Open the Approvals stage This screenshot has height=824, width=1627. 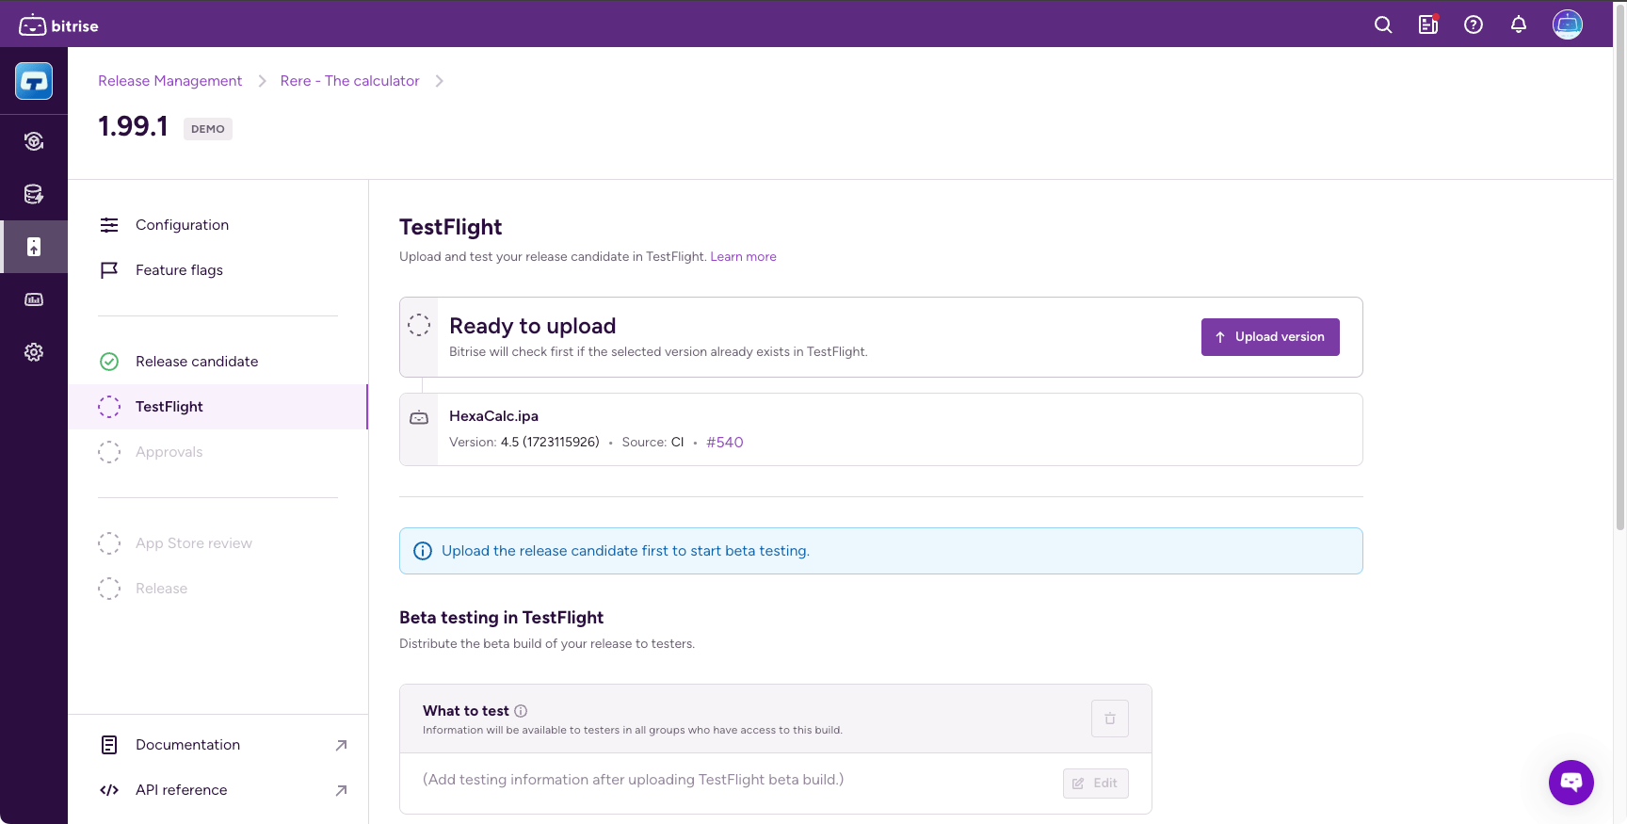pyautogui.click(x=217, y=452)
